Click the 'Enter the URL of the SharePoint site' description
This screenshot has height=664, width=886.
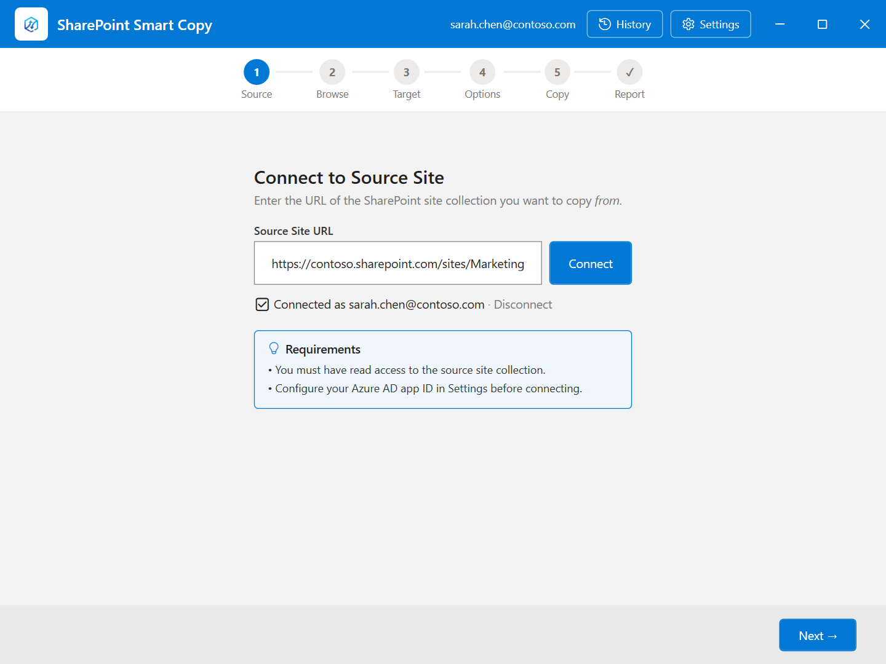click(x=438, y=201)
